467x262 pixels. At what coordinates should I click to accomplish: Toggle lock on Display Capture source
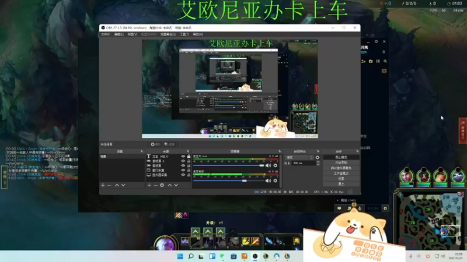tap(189, 175)
